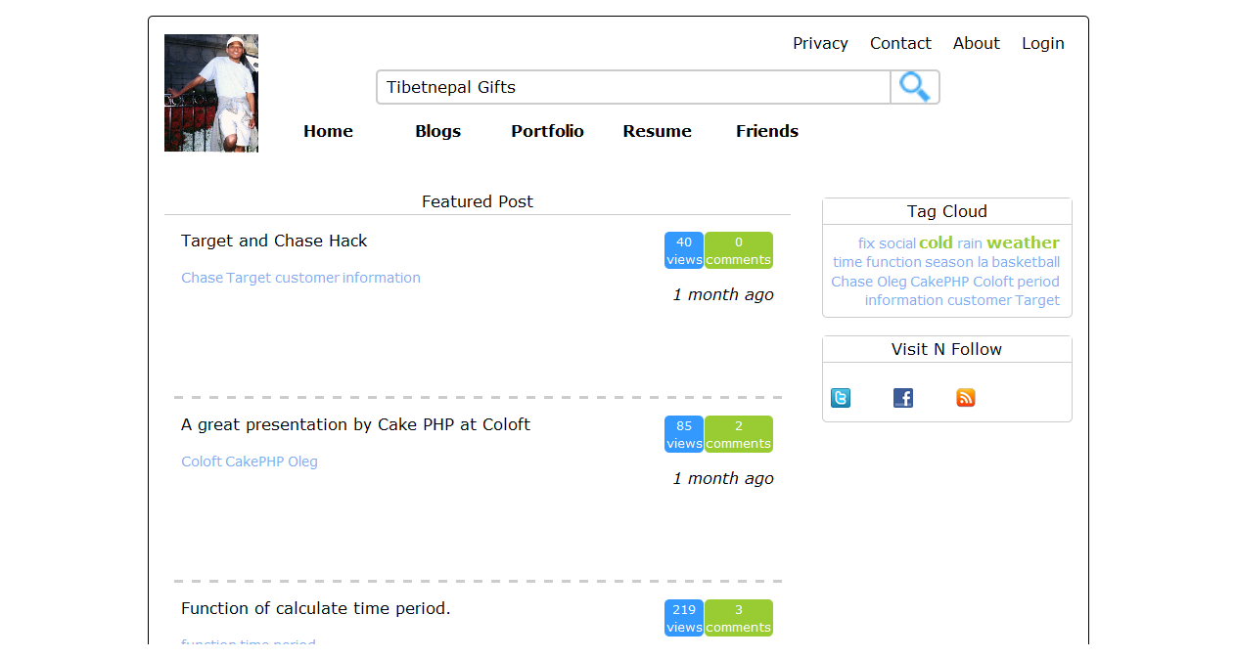Select the weather tag in Tag Cloud
Screen dimensions: 1236x659
tap(1023, 242)
